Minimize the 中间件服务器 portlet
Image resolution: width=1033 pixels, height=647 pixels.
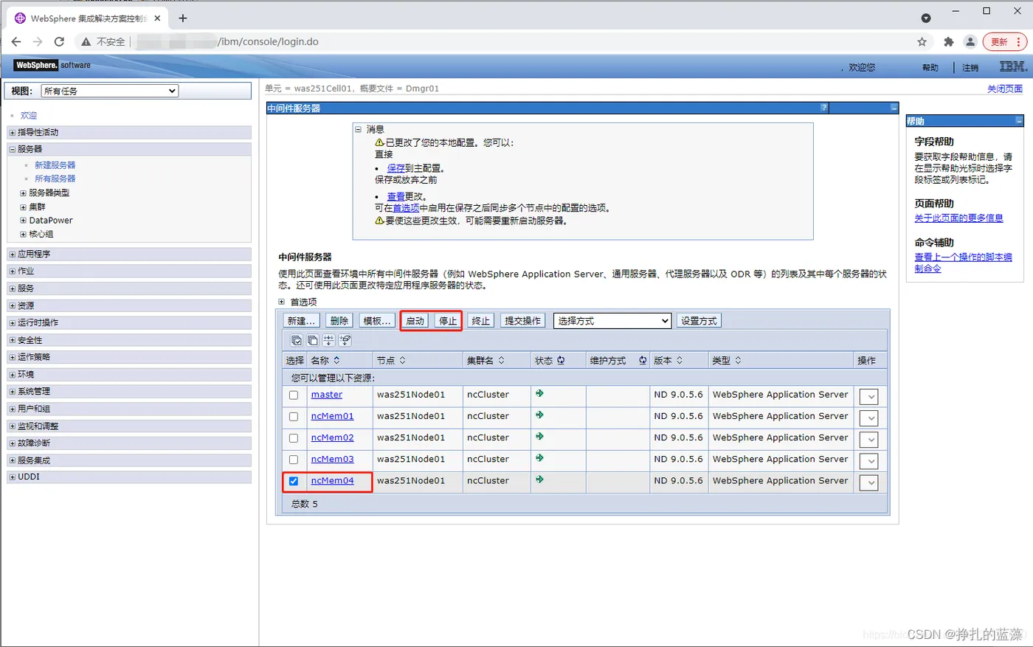(x=894, y=108)
